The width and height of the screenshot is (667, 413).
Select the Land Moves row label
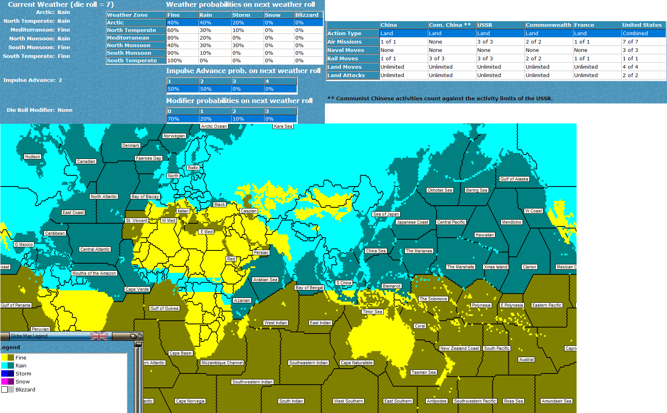353,67
